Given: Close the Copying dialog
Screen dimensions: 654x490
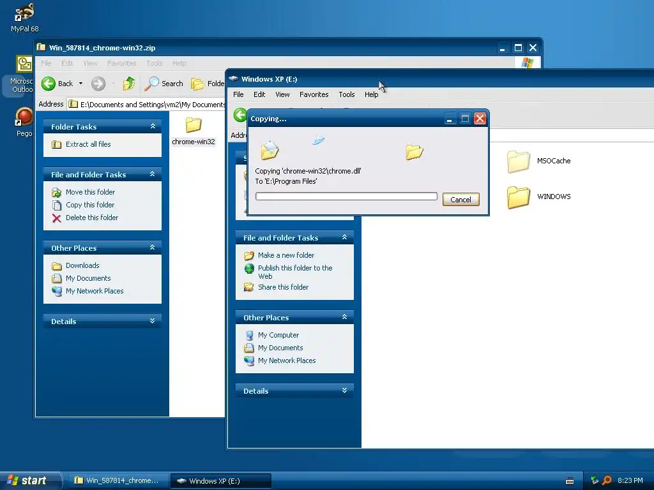Looking at the screenshot, I should click(x=480, y=119).
